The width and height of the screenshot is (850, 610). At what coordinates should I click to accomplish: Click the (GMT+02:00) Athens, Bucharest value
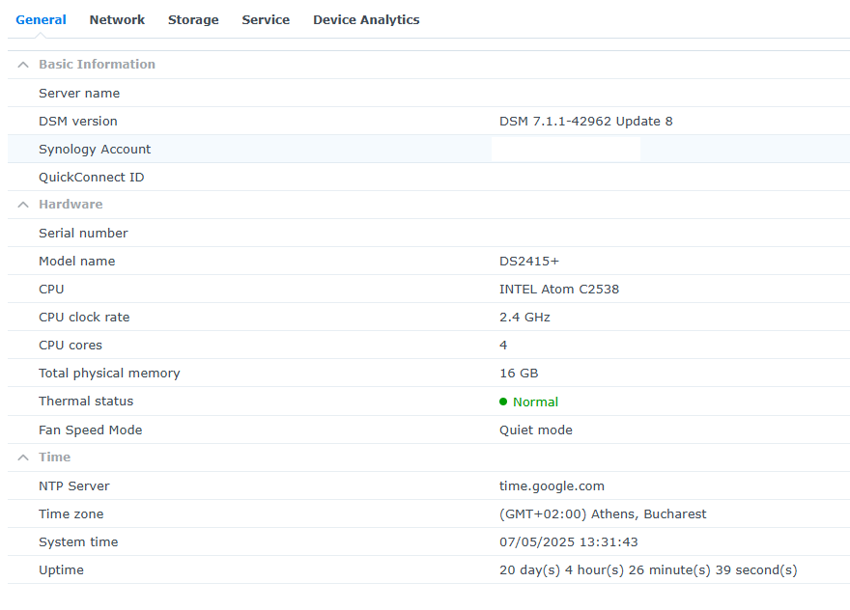coord(603,514)
